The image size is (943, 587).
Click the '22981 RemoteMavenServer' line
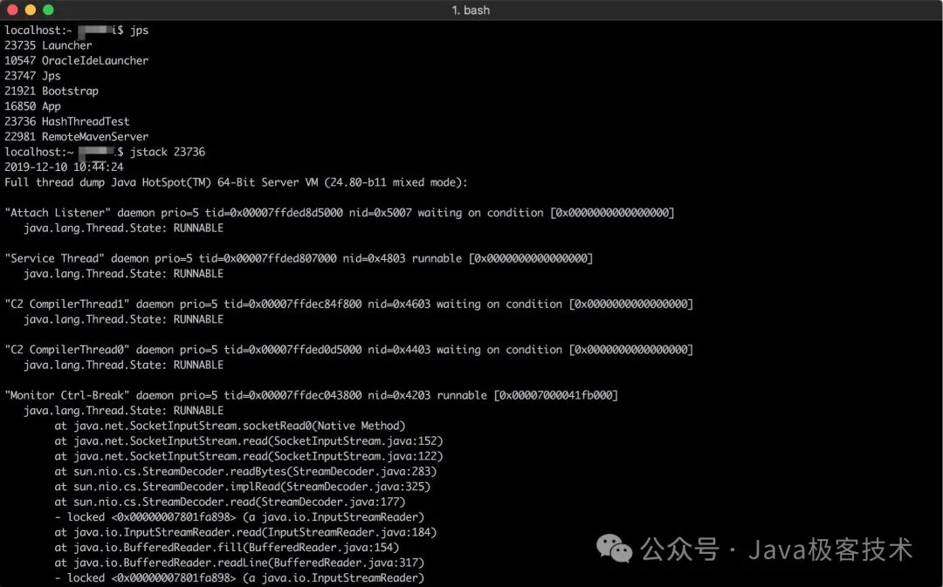click(x=76, y=136)
